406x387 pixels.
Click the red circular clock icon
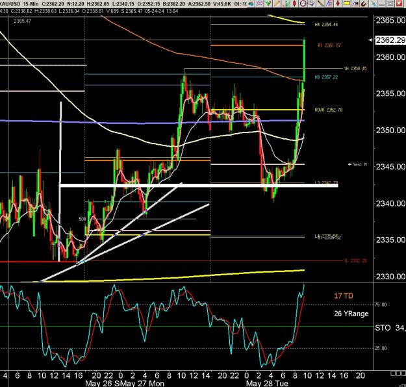click(303, 4)
